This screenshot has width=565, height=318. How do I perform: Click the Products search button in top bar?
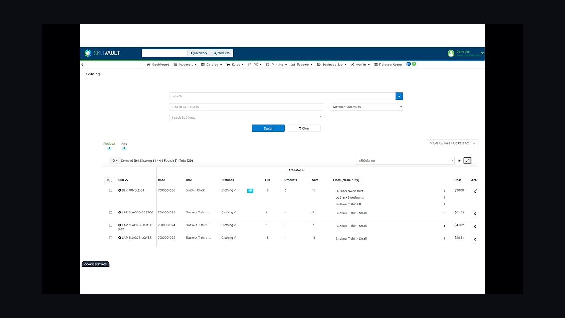tap(221, 53)
